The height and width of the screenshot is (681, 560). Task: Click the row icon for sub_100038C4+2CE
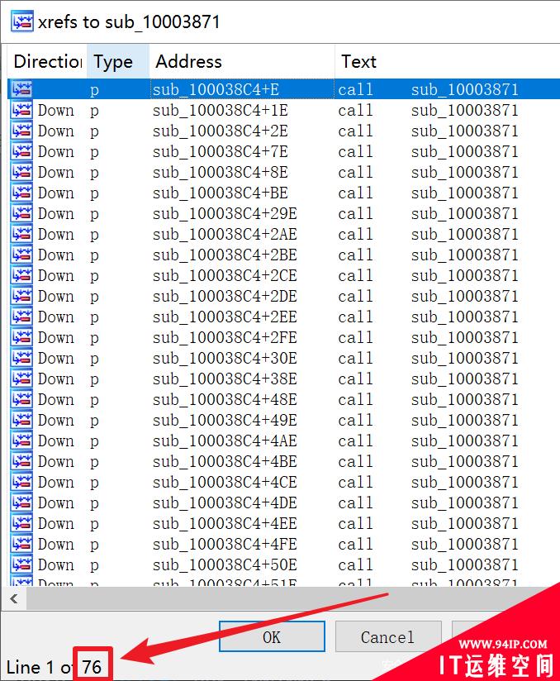22,275
